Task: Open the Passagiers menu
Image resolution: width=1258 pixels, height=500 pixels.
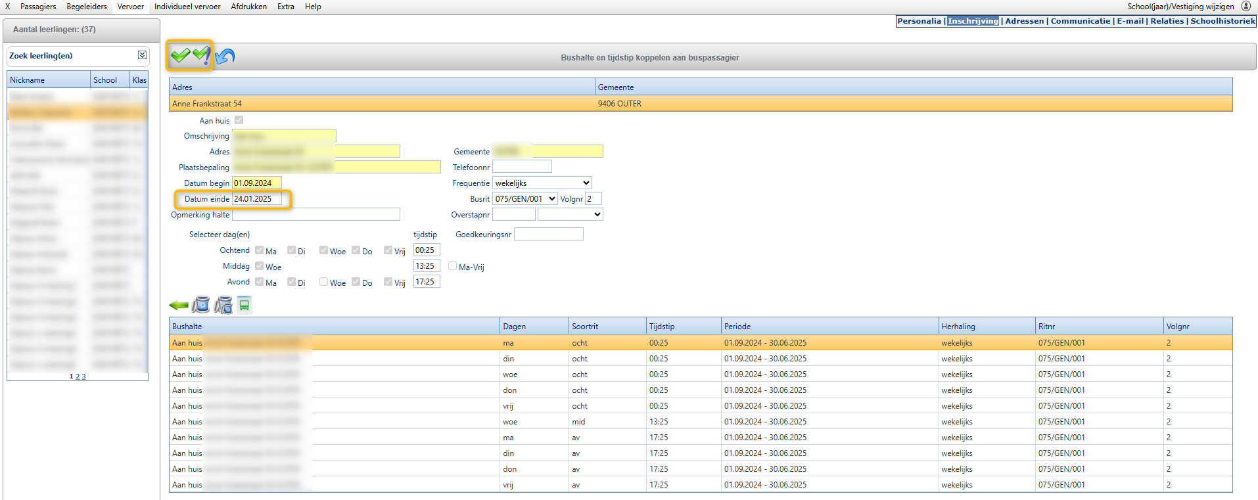Action: coord(38,7)
